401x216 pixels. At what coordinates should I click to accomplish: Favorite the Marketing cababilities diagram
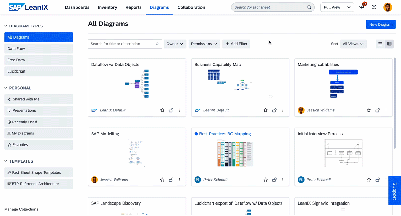369,110
